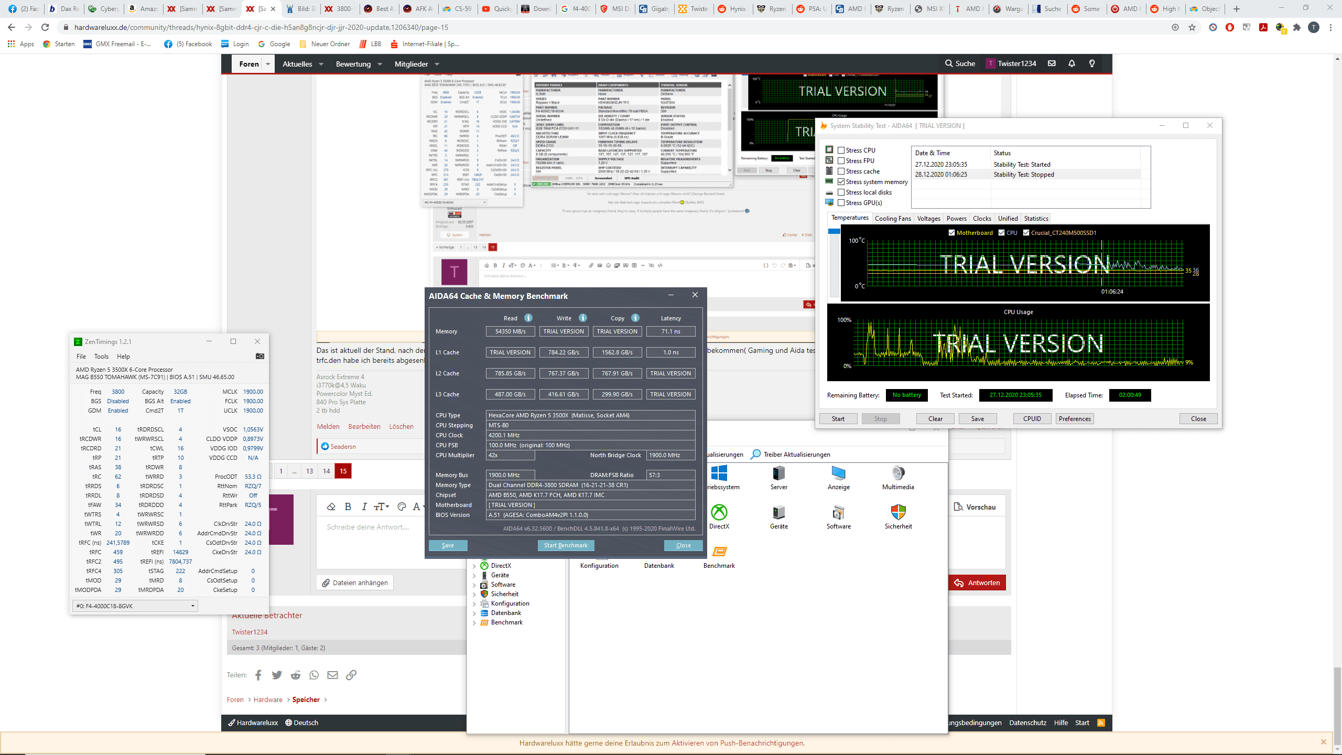Image resolution: width=1342 pixels, height=755 pixels.
Task: Expand the Bewertung menu dropdown
Action: click(380, 64)
